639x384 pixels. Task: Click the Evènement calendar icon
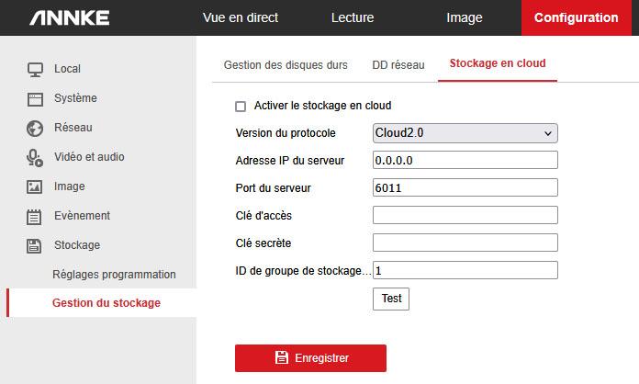click(35, 216)
